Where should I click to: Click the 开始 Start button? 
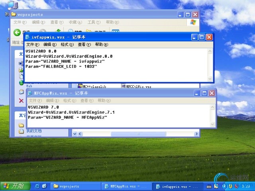point(15,186)
